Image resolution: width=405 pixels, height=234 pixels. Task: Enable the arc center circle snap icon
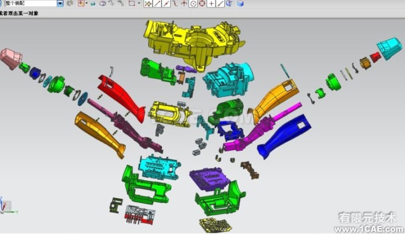pos(193,4)
